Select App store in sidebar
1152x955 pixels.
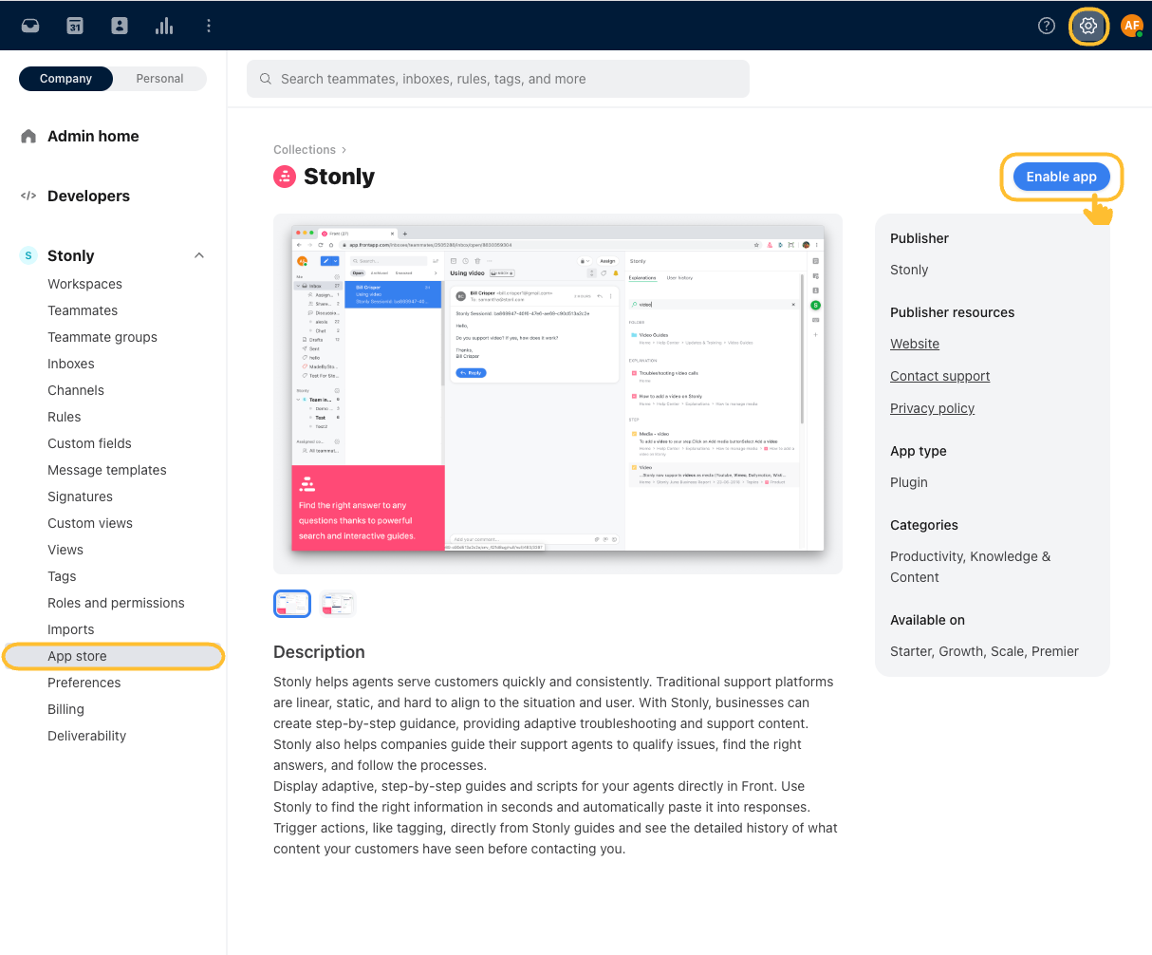[77, 656]
